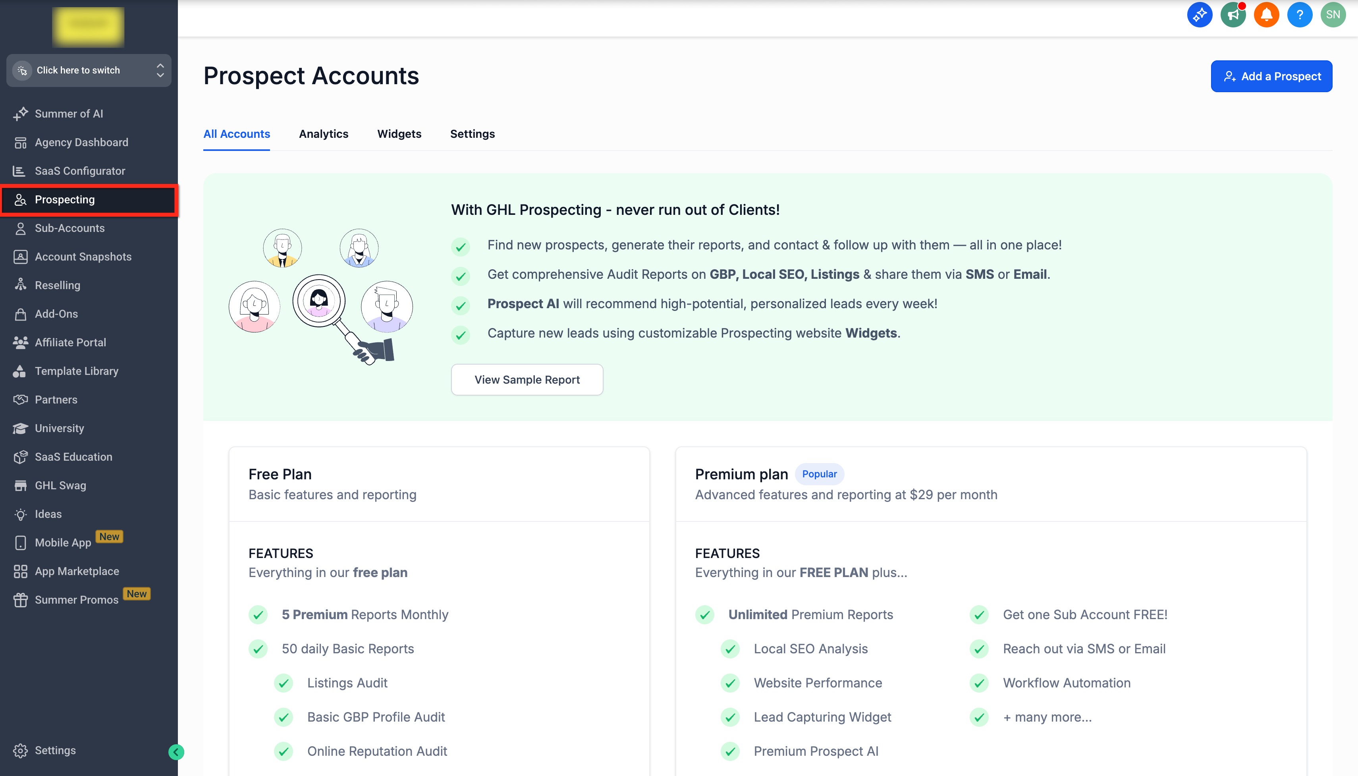Click 'Local SEO Analysis' text
Image resolution: width=1358 pixels, height=776 pixels.
pos(811,649)
